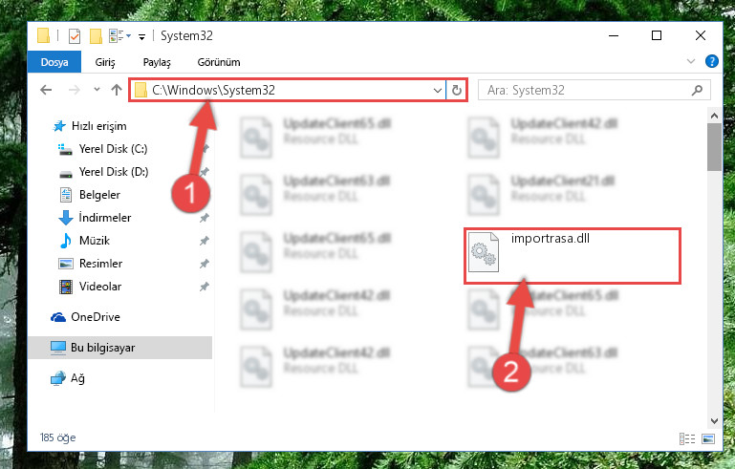
Task: Click the vertical scrollbar thumb
Action: tap(714, 147)
